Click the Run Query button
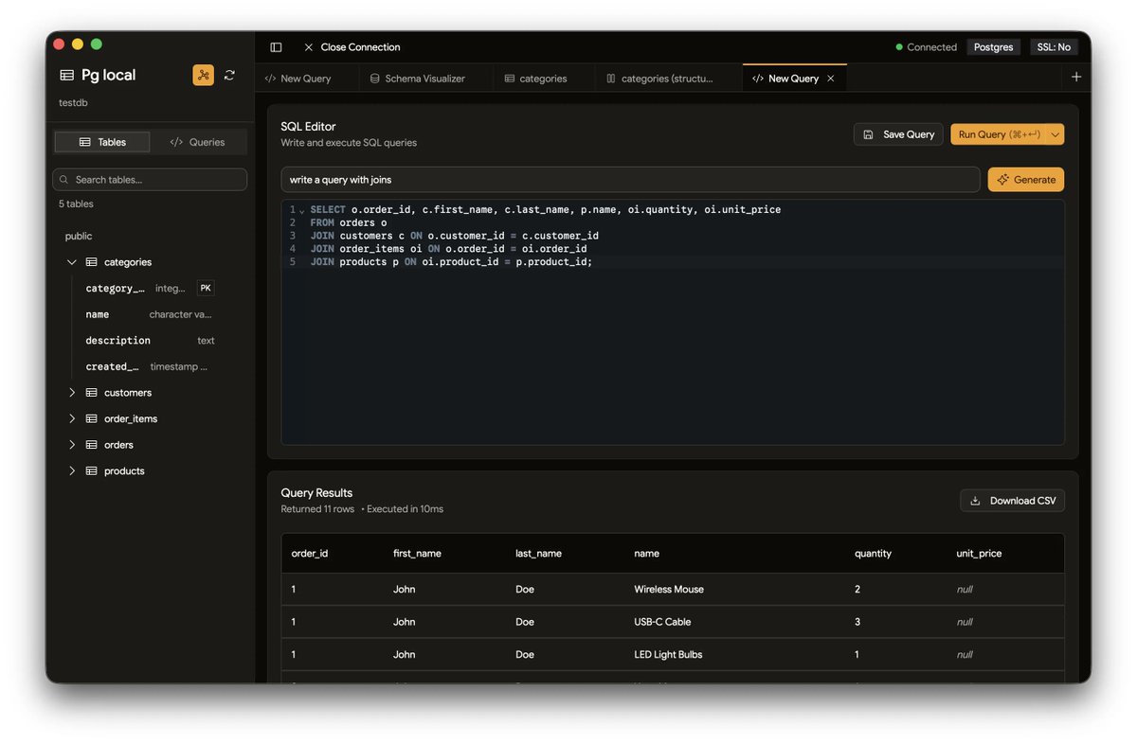 pos(999,134)
